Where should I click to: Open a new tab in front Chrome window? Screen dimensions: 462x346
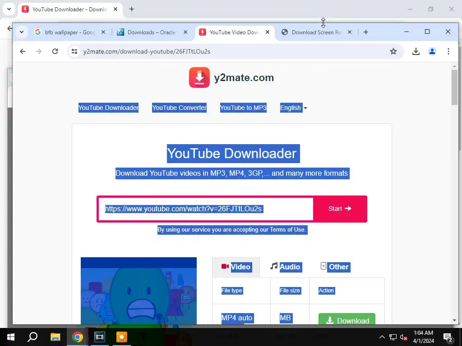365,32
